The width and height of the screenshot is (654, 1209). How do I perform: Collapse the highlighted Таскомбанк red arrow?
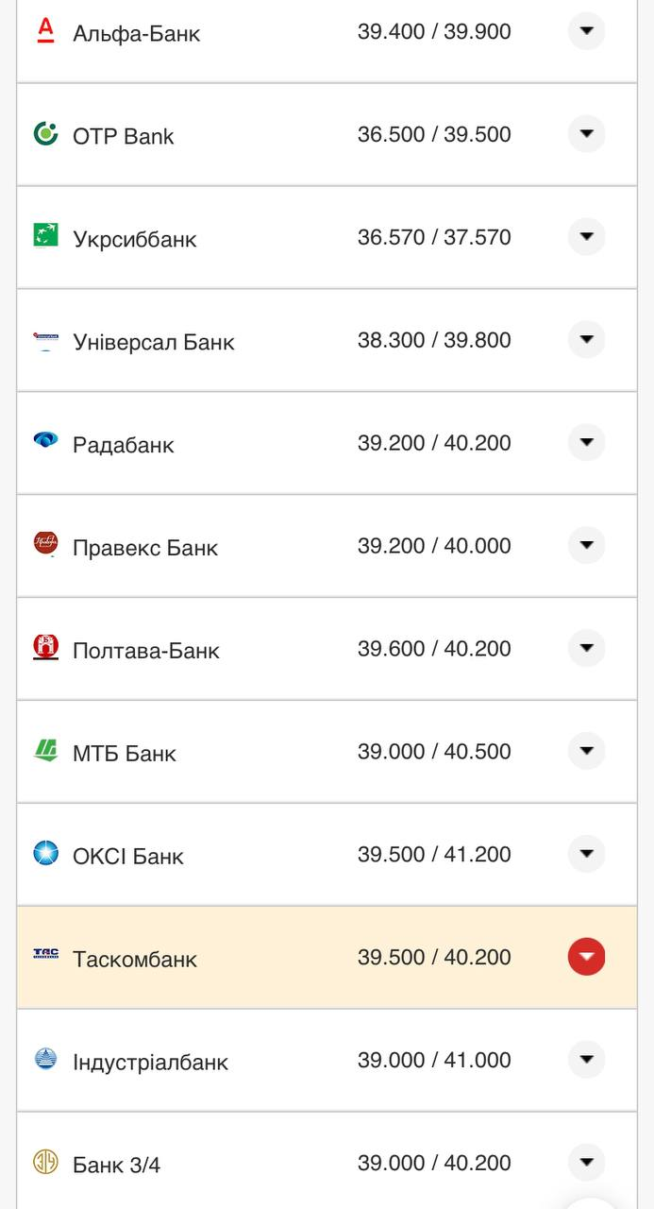[586, 957]
